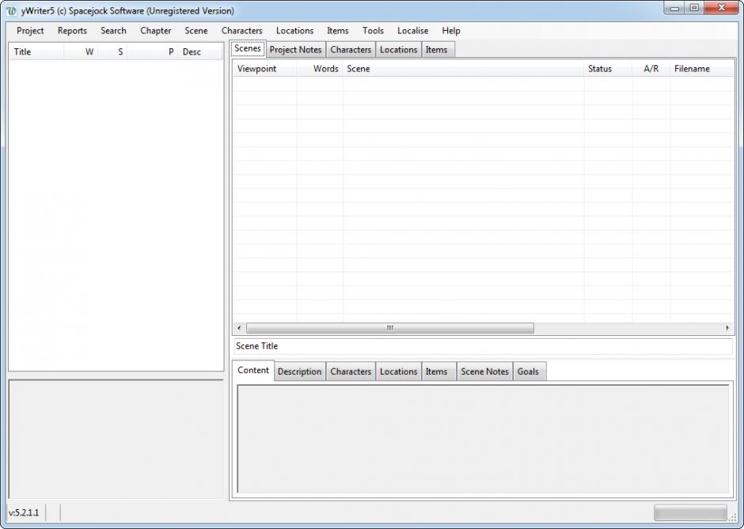
Task: Open the Help menu
Action: [x=451, y=30]
